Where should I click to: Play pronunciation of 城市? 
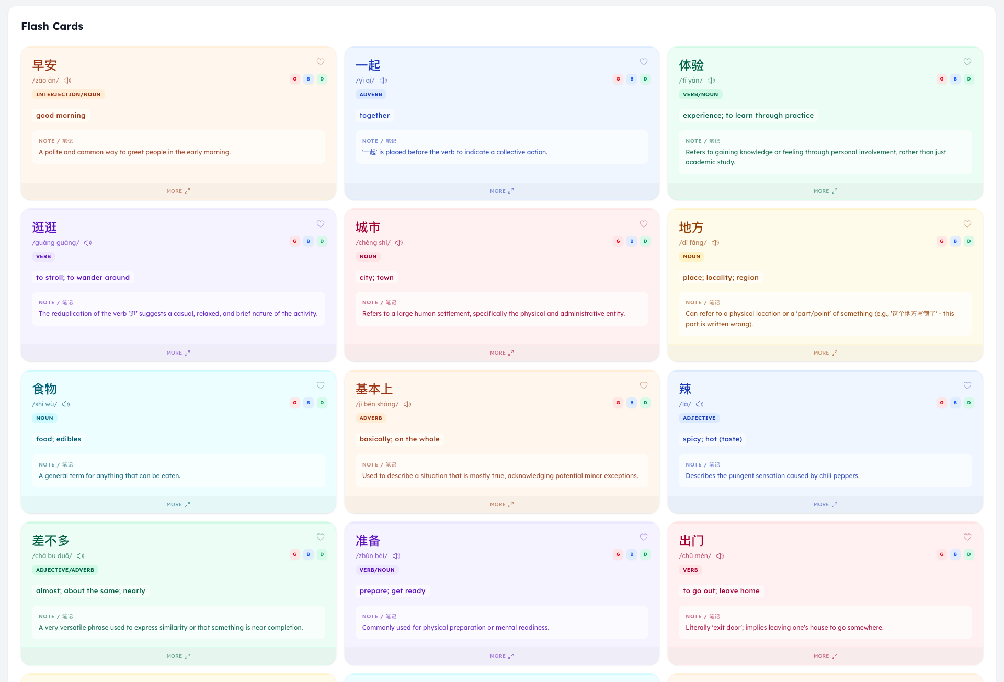tap(399, 243)
